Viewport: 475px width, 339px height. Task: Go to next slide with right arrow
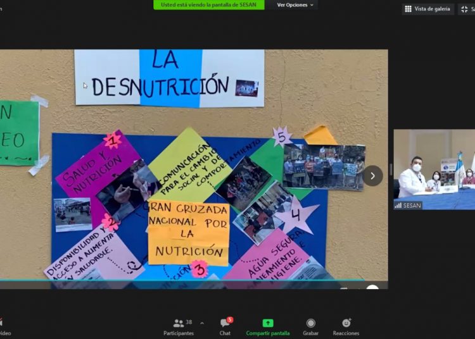(x=372, y=176)
